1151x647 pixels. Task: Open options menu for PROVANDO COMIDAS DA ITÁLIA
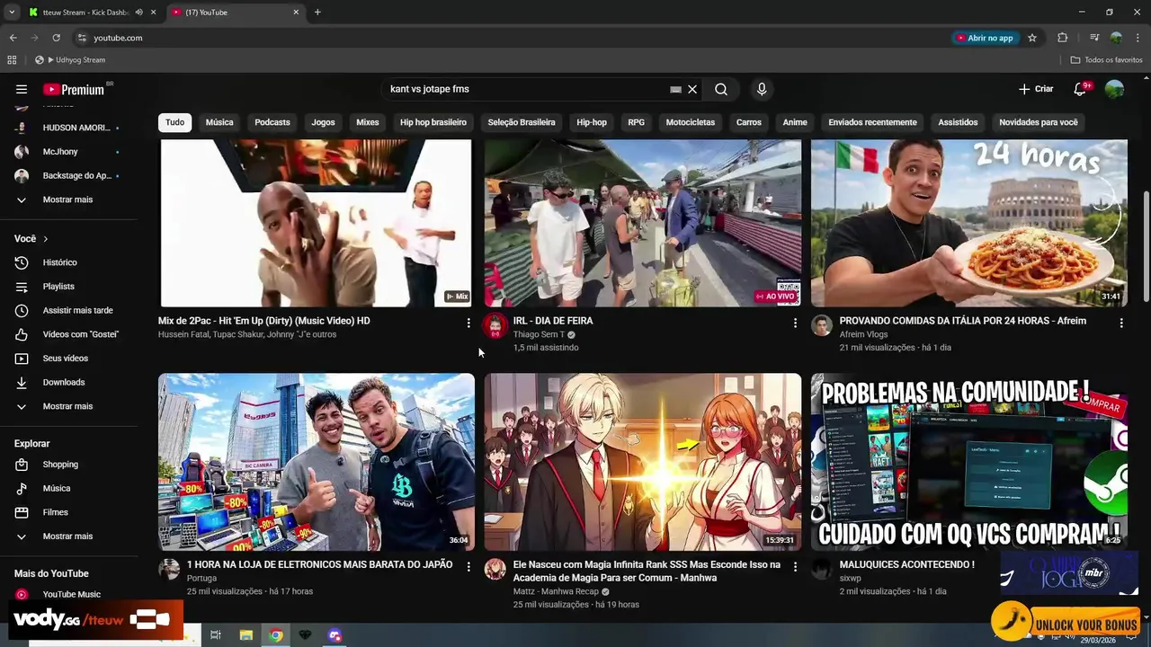click(x=1120, y=322)
